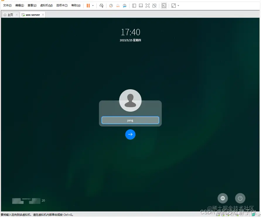
Task: Close the 主页 tab
Action: [x=17, y=15]
